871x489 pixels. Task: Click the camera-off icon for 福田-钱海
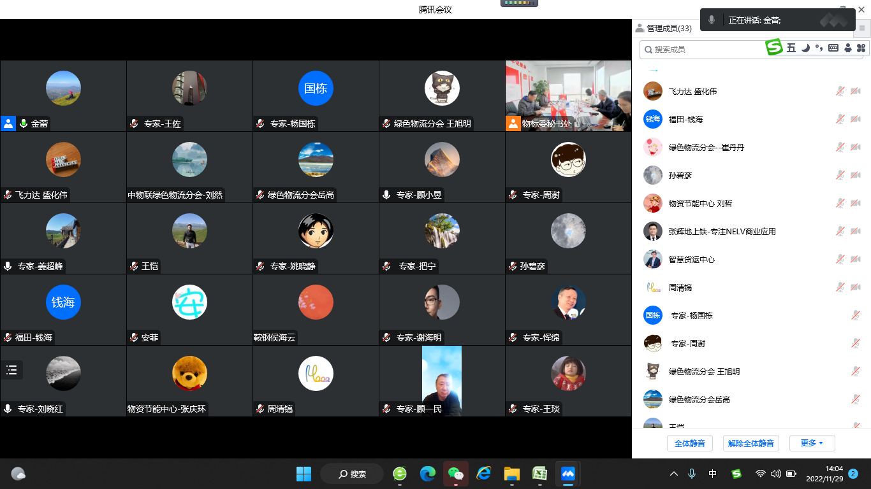856,120
